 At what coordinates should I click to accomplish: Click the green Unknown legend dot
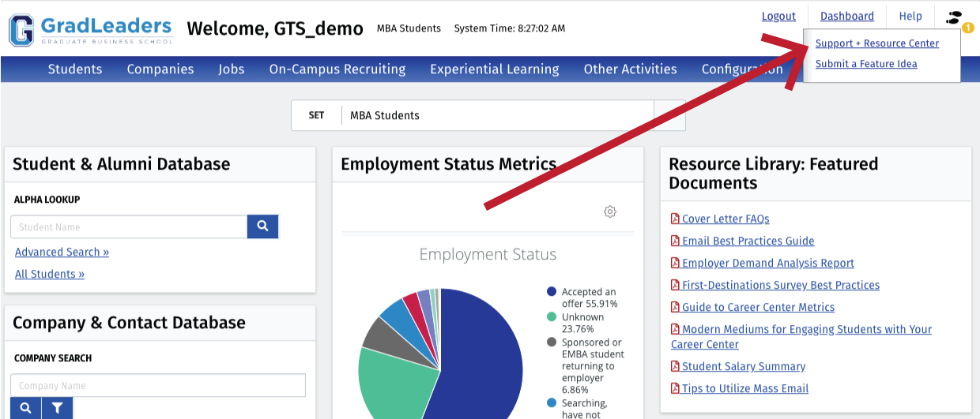[x=552, y=317]
